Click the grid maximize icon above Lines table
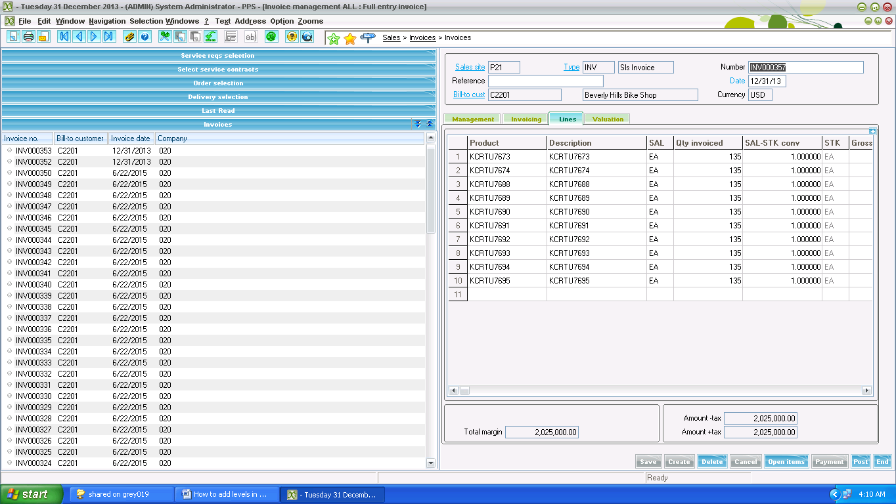The width and height of the screenshot is (896, 504). (872, 131)
